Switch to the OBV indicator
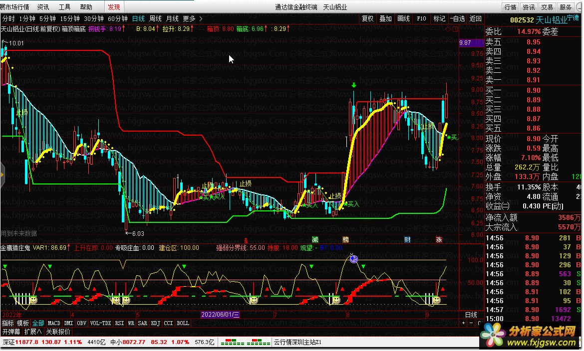584x351 pixels. click(x=81, y=323)
